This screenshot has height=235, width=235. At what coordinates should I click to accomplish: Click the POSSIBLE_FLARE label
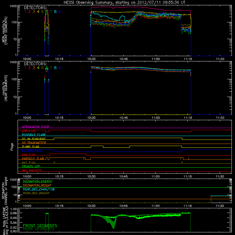[34, 135]
